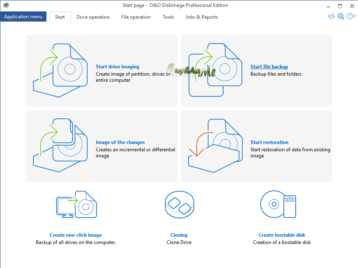Open the Application menu
This screenshot has height=268, width=358.
[x=23, y=17]
